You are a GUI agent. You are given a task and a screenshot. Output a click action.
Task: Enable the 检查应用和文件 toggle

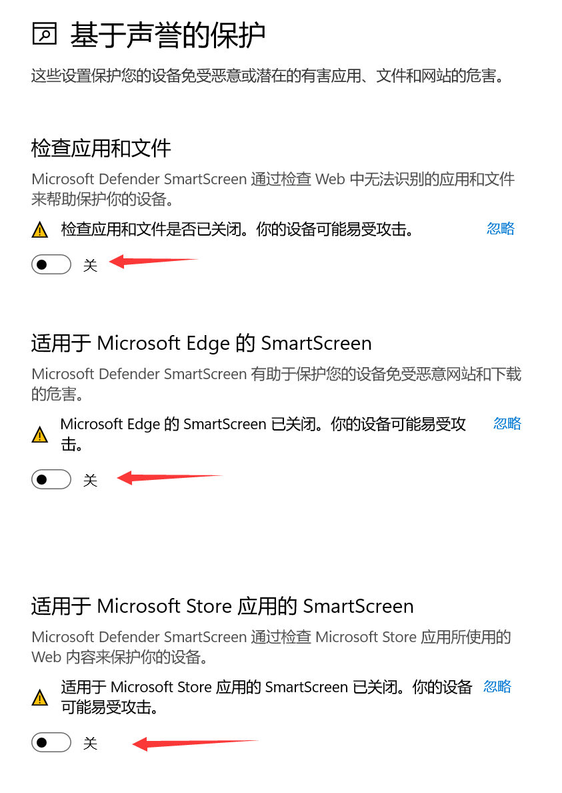(x=51, y=264)
